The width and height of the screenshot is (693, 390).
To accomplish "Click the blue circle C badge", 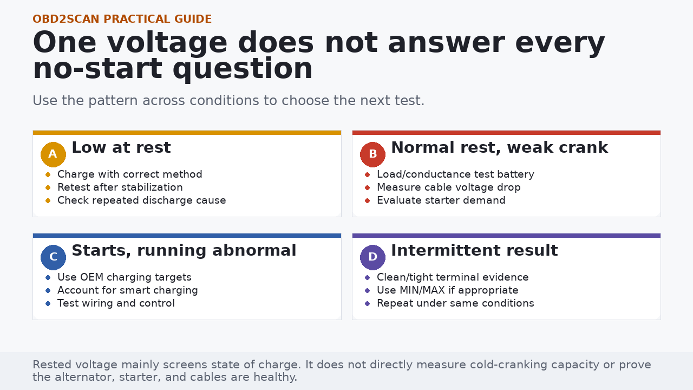I will coord(53,257).
